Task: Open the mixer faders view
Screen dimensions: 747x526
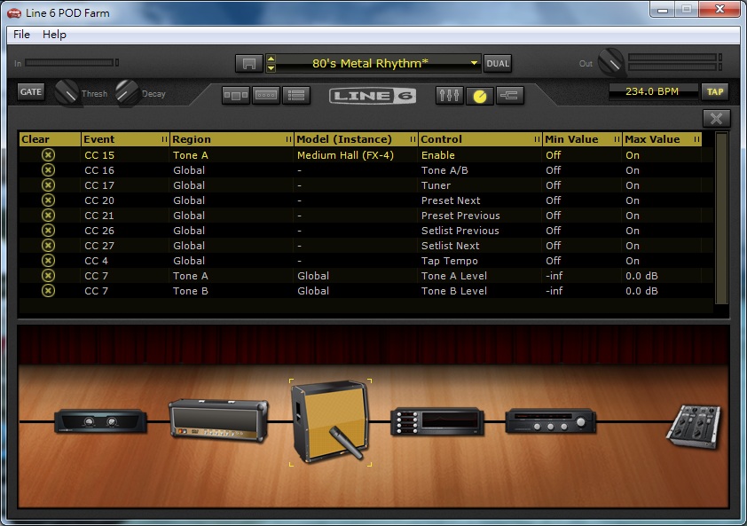Action: [449, 95]
